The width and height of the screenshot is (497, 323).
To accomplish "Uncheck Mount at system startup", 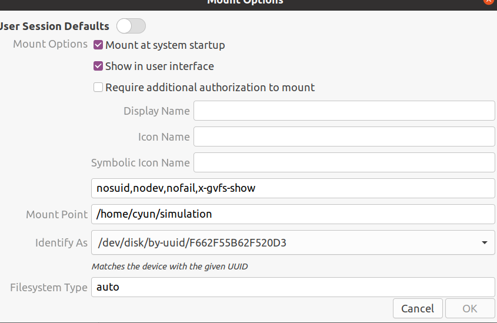I will [98, 45].
